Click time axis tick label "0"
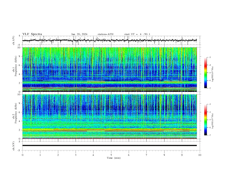 point(22,155)
